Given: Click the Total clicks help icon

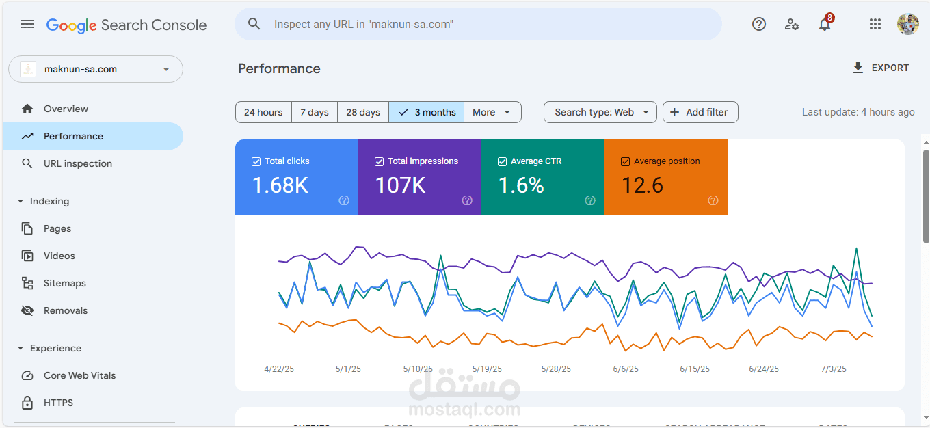Looking at the screenshot, I should tap(344, 200).
